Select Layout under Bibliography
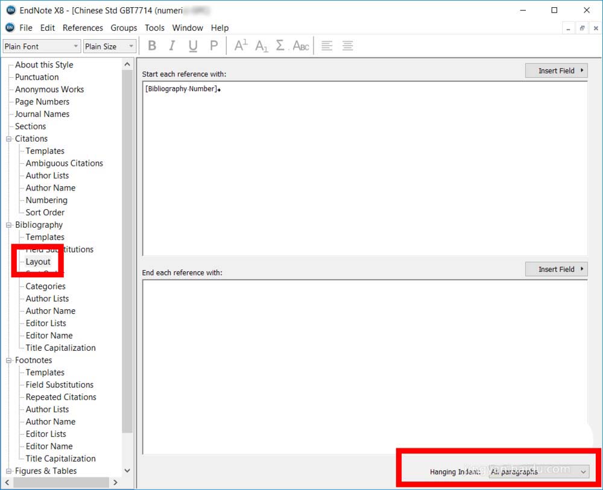The width and height of the screenshot is (603, 490). 38,262
